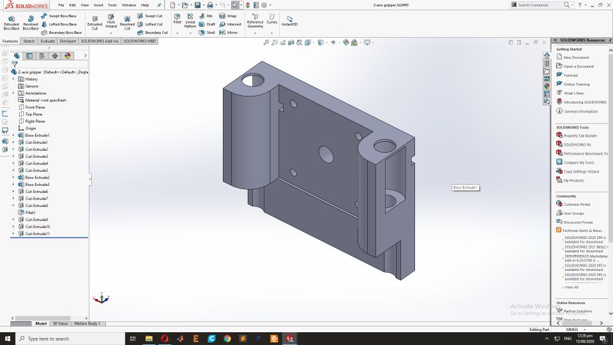Screen dimensions: 613x345
Task: Click the View All news link
Action: coord(571,287)
